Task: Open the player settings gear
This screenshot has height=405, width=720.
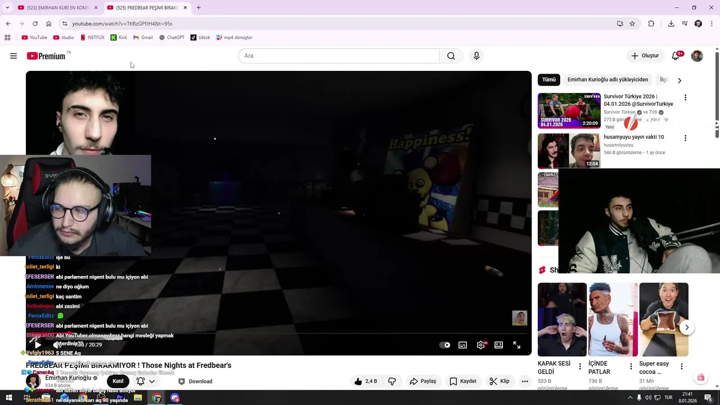Action: (x=481, y=345)
